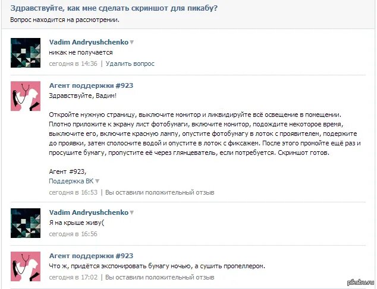Screen dimensions: 377x289
Task: Click the pikabu.ru watermark logo
Action: 360,283
